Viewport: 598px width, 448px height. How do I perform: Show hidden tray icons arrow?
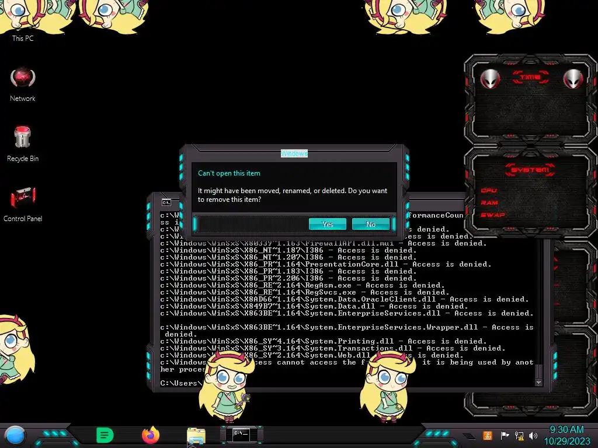(470, 436)
